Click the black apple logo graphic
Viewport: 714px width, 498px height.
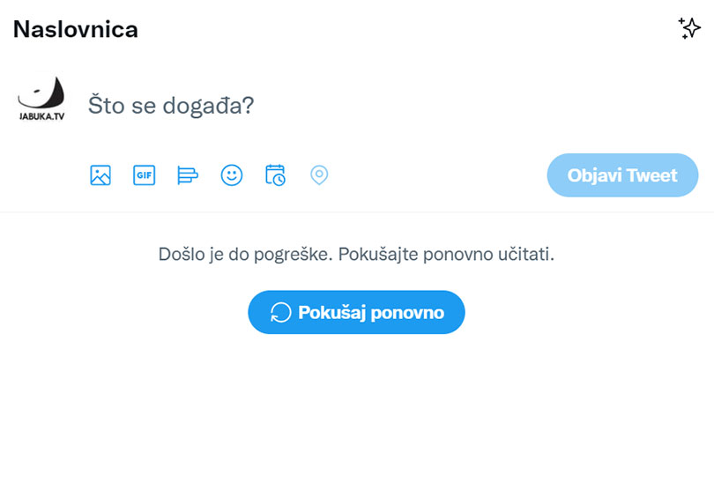tap(41, 93)
